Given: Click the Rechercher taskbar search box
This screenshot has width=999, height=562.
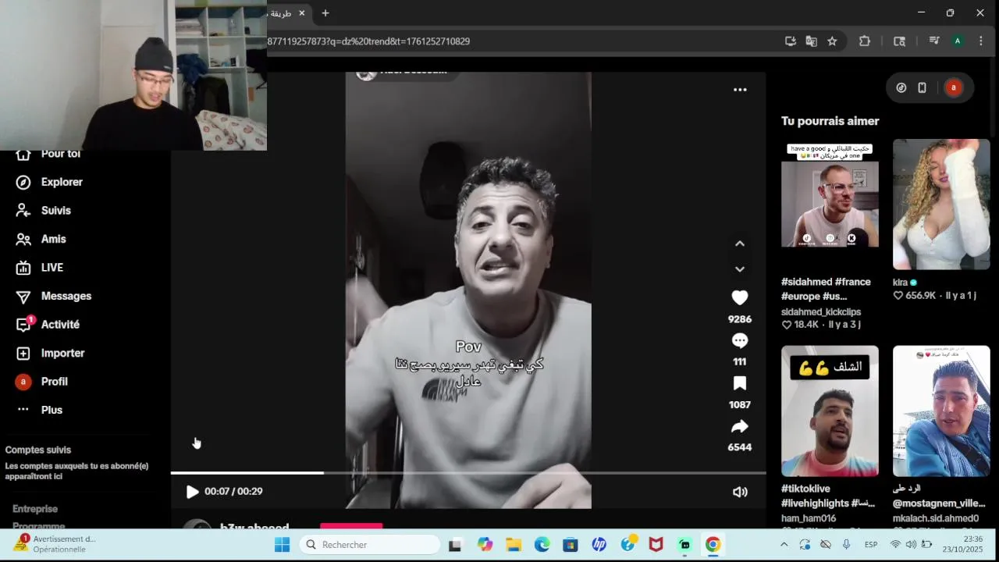Looking at the screenshot, I should click(369, 545).
